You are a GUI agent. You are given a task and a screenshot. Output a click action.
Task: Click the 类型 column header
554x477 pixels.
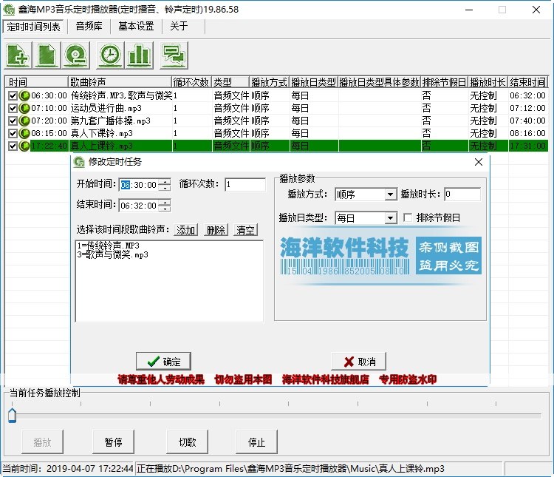[x=230, y=82]
